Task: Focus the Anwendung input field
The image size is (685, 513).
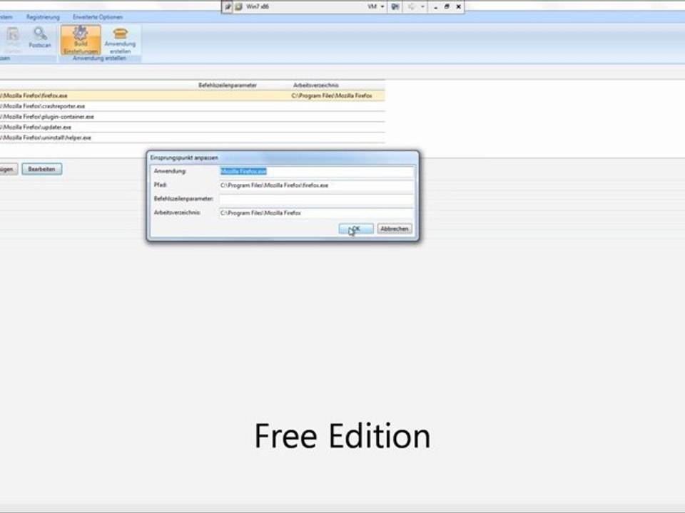Action: (x=316, y=172)
